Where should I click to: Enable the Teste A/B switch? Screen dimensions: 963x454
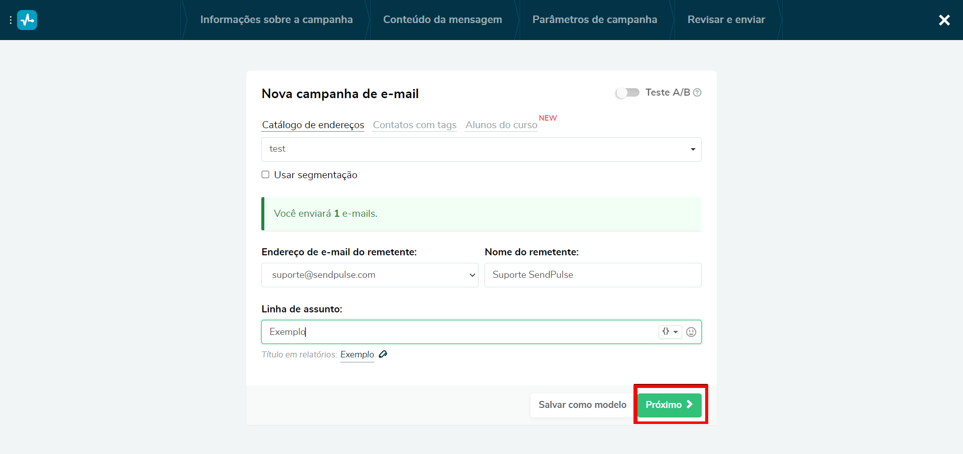point(627,93)
